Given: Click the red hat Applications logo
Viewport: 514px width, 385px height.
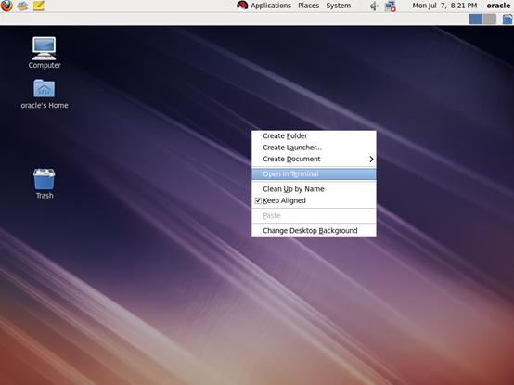Looking at the screenshot, I should point(242,6).
